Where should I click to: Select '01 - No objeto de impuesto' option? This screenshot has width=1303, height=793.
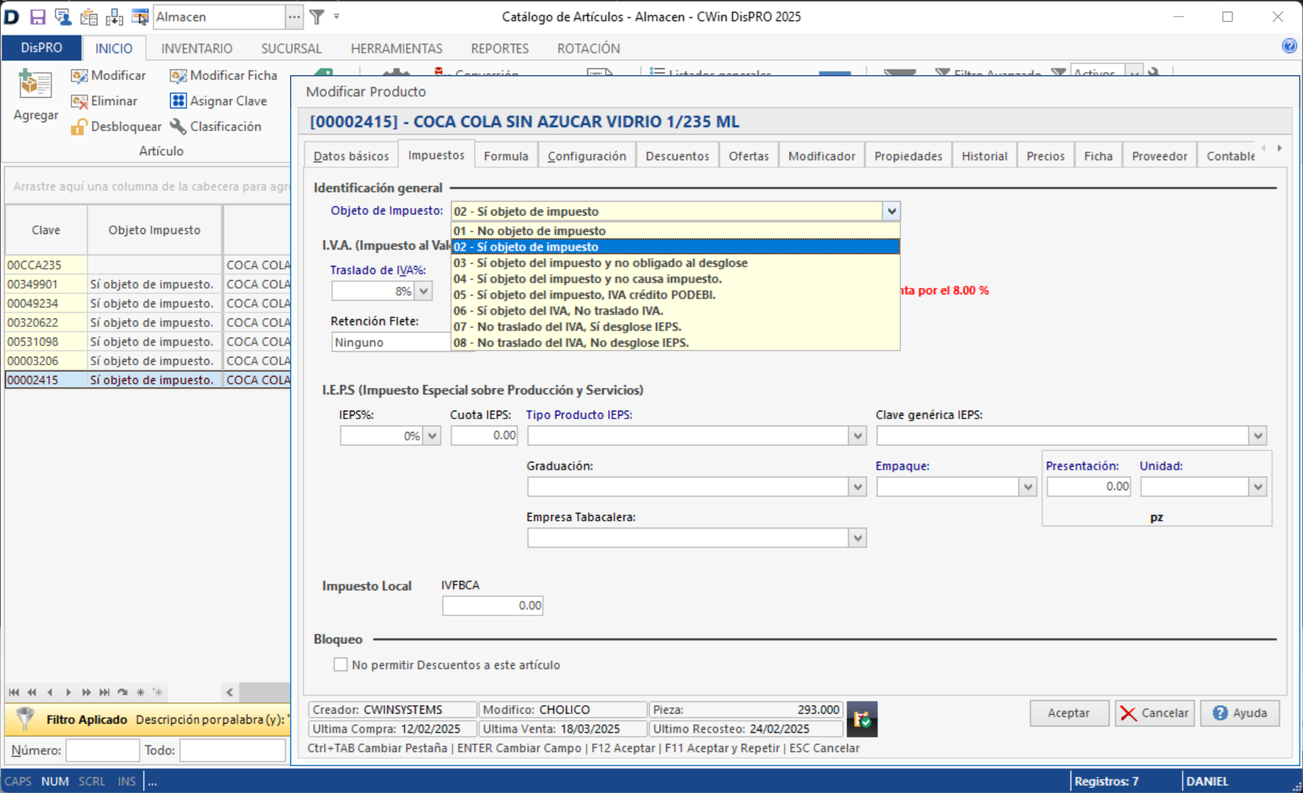click(676, 231)
